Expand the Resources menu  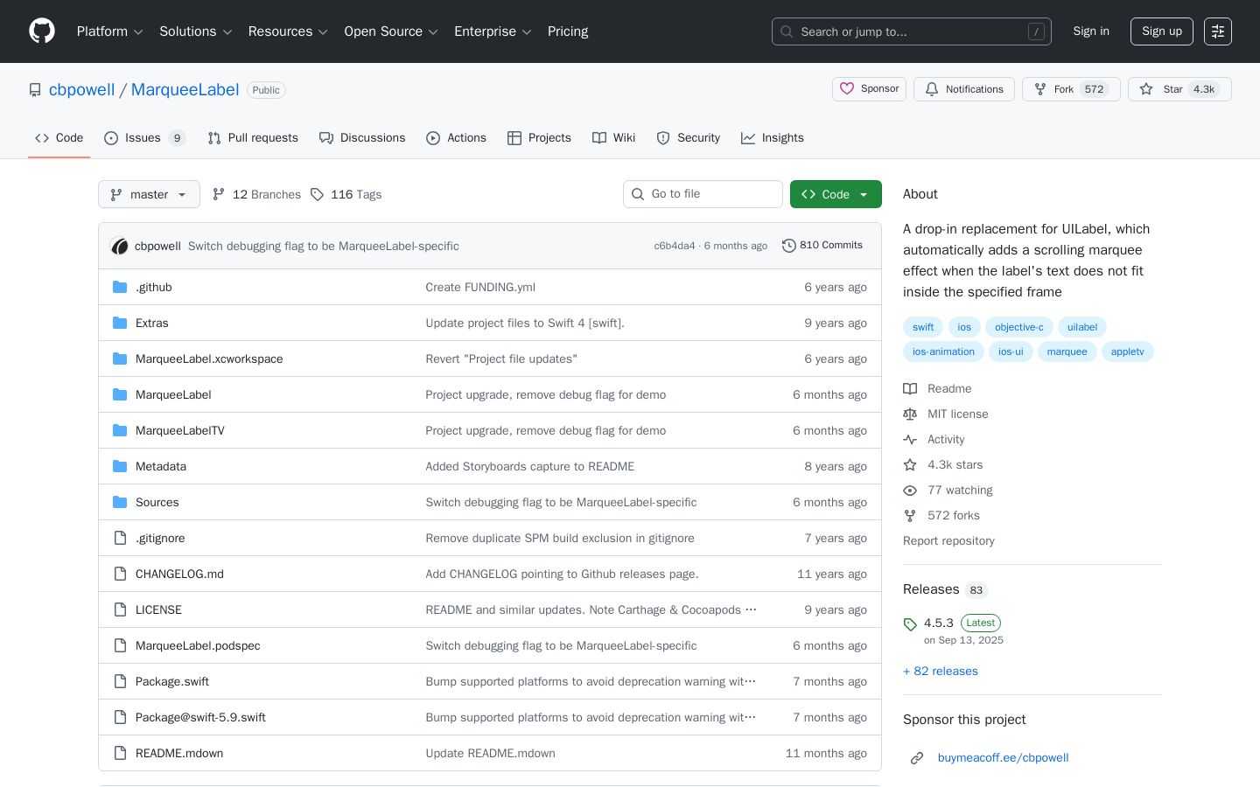click(288, 31)
